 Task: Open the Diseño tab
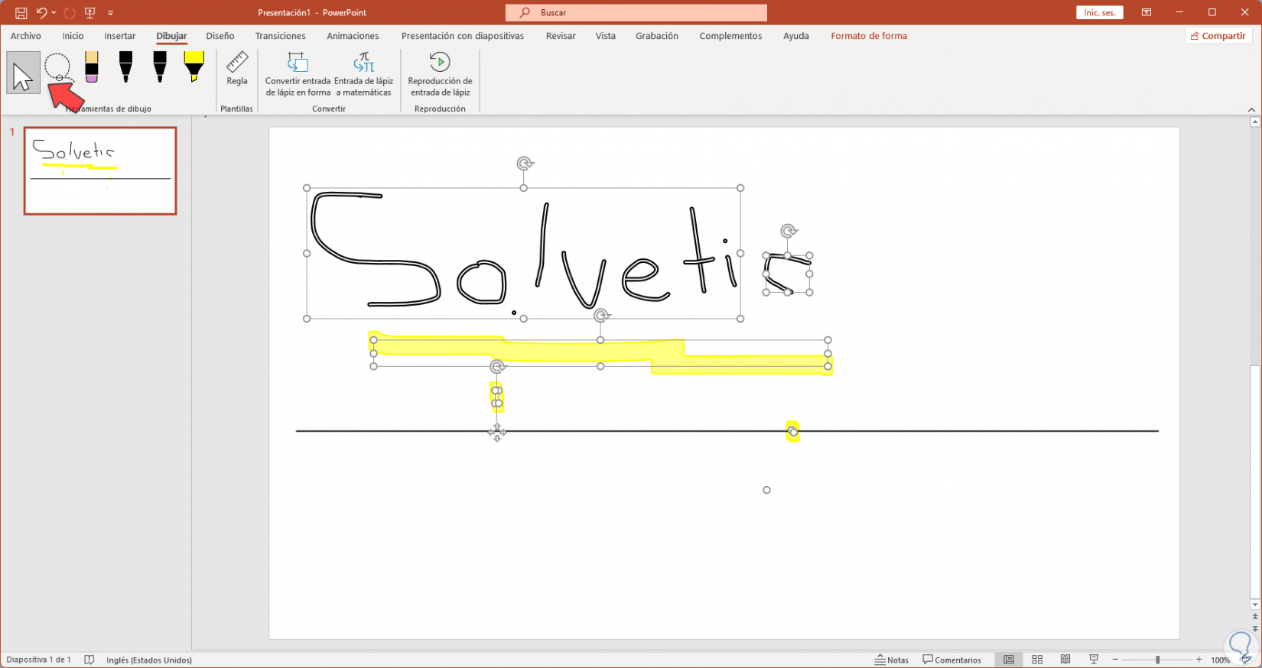[x=220, y=36]
